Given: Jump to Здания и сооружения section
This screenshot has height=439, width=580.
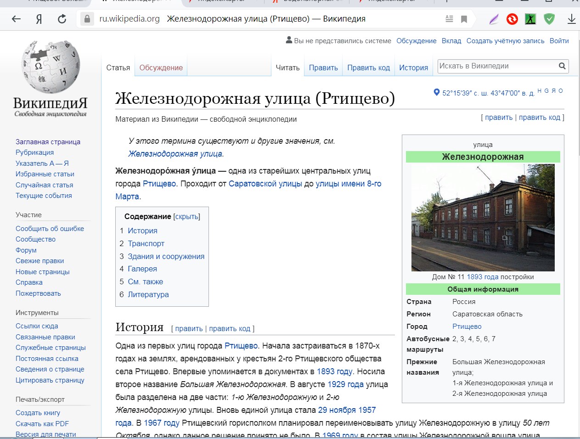Looking at the screenshot, I should [x=166, y=256].
